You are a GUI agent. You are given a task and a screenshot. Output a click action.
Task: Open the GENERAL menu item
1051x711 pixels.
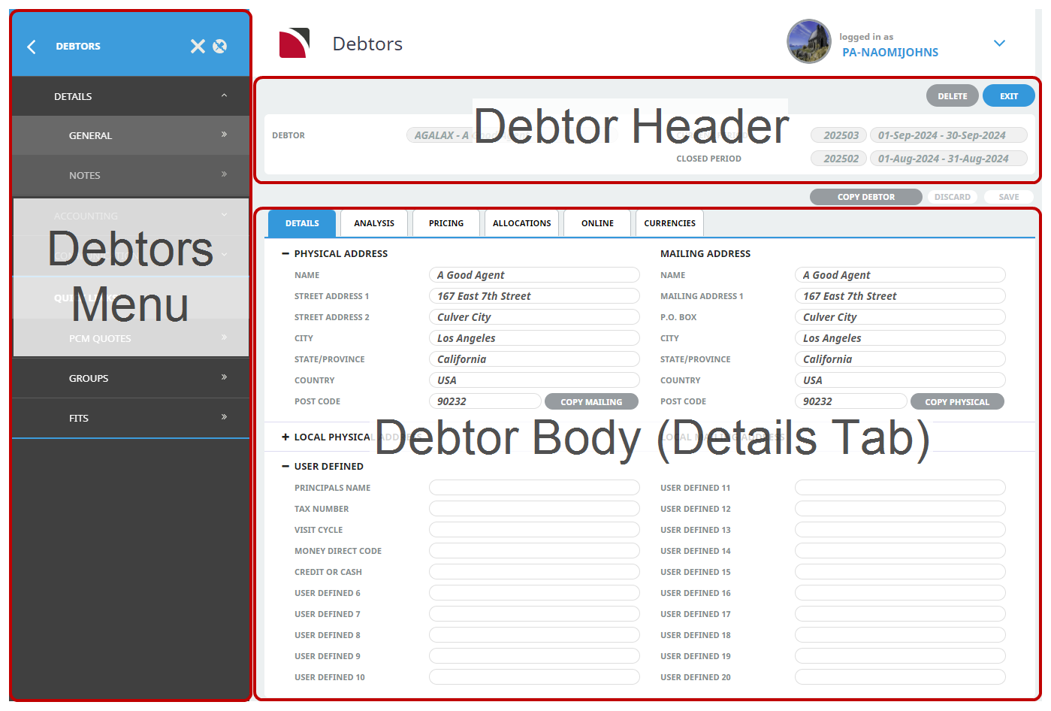click(x=131, y=135)
